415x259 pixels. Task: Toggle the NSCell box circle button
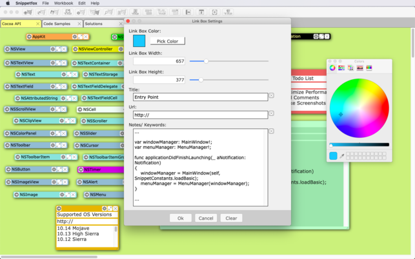point(80,110)
